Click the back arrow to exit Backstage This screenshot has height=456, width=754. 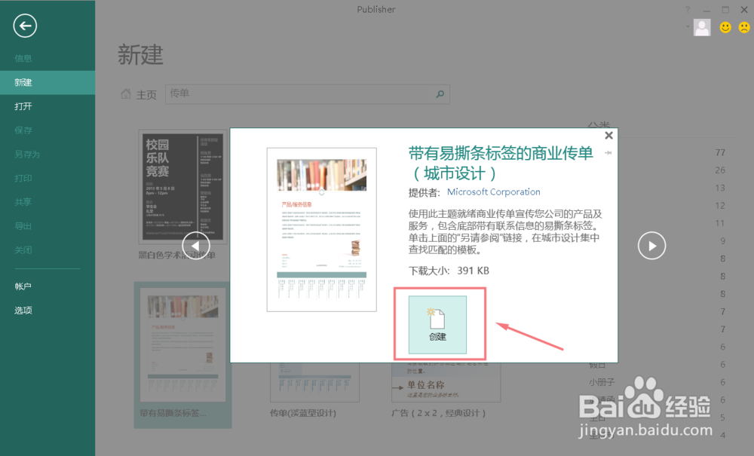pos(25,26)
